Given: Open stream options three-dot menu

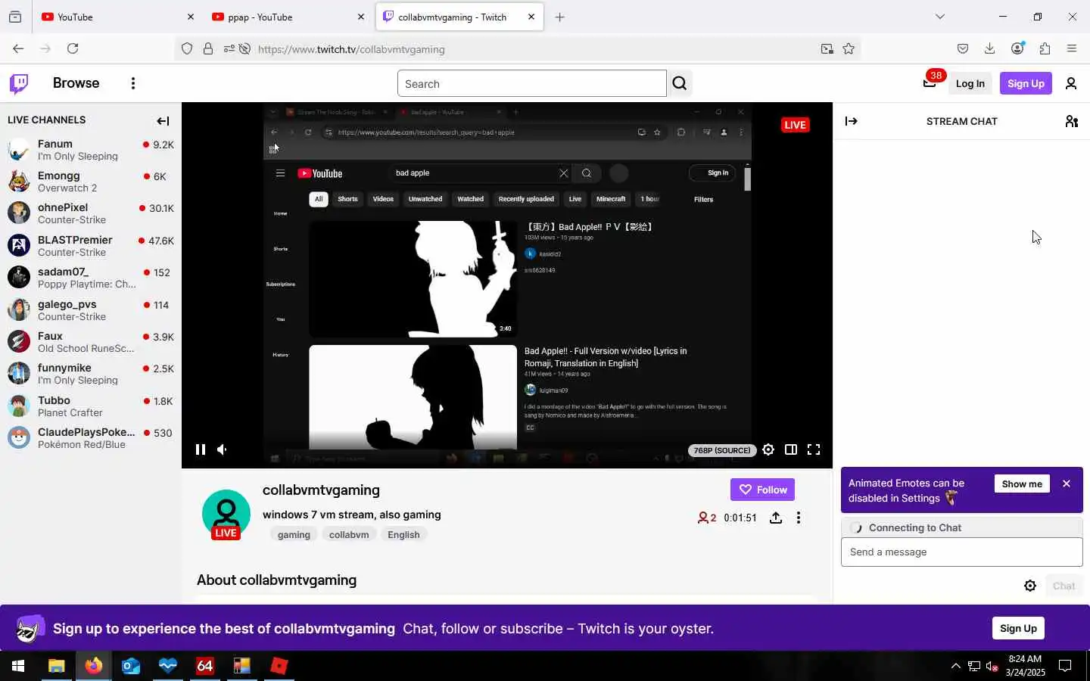Looking at the screenshot, I should [799, 518].
